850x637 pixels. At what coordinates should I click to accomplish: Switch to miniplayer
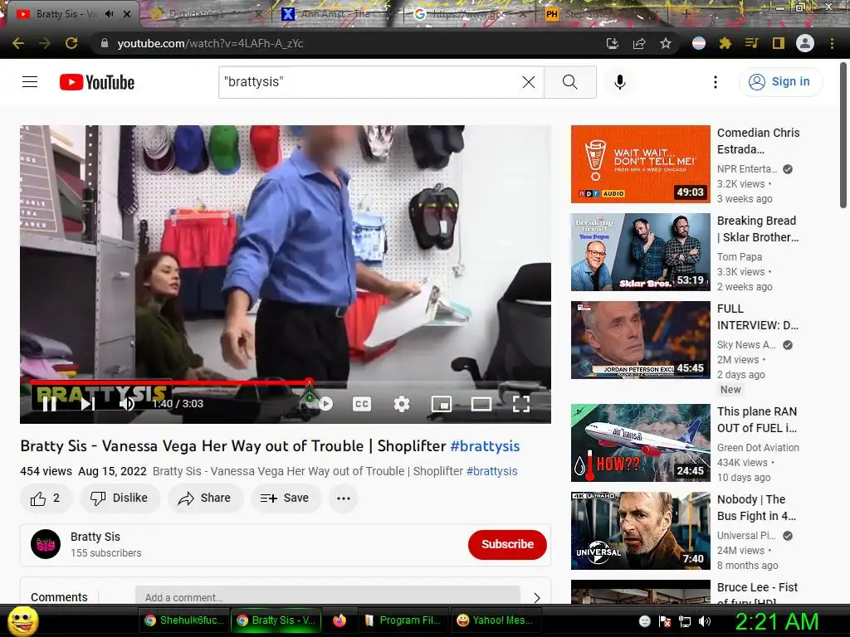point(442,404)
